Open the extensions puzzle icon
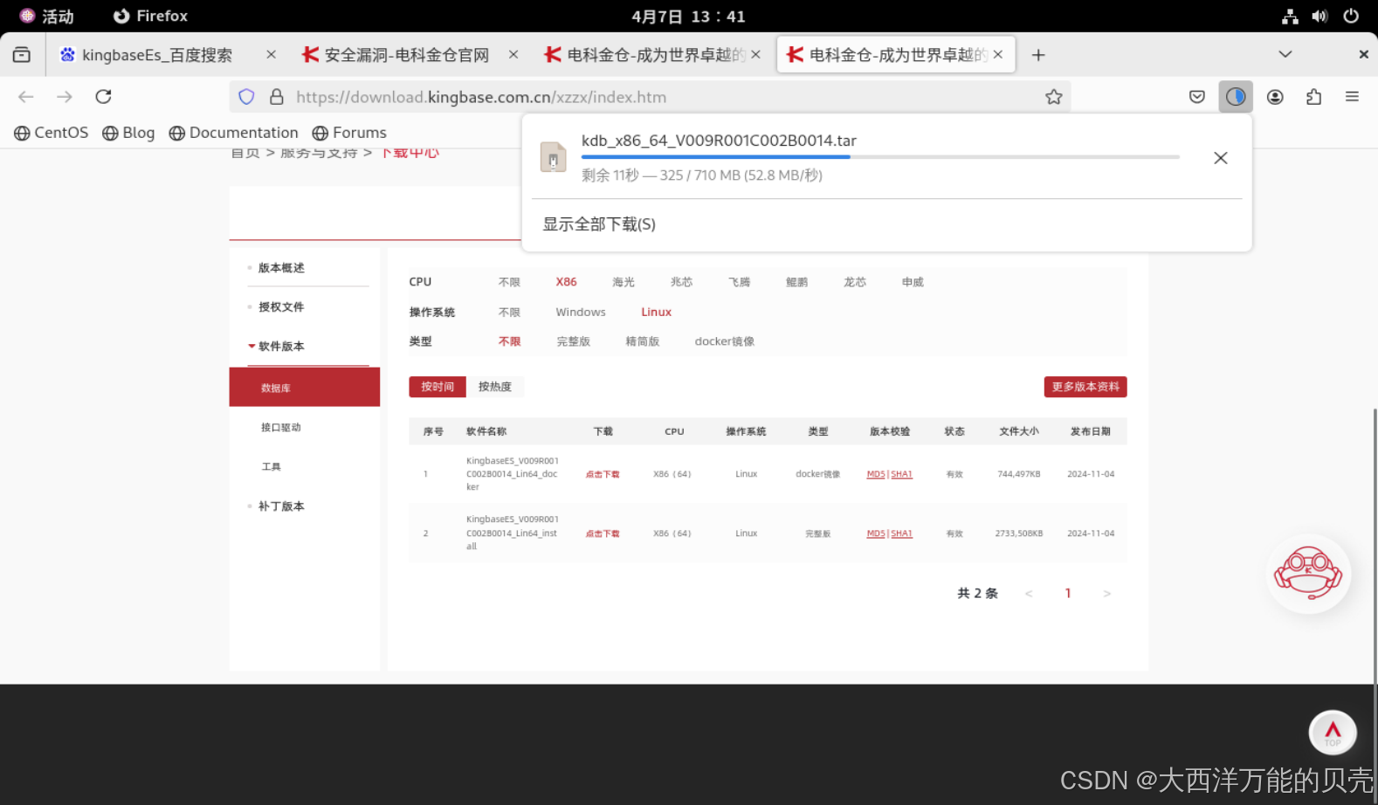The height and width of the screenshot is (805, 1378). tap(1313, 97)
